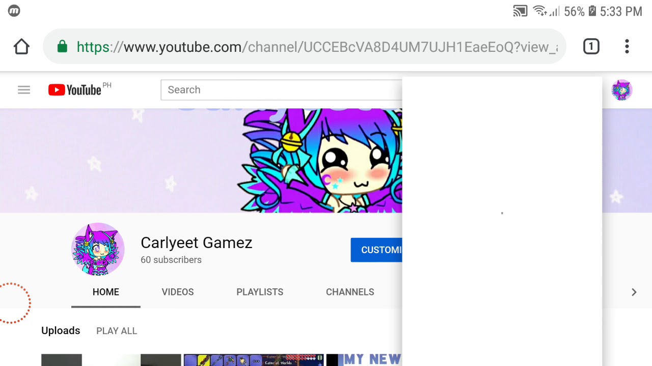Tap the cast icon in the status bar
The height and width of the screenshot is (366, 652).
point(520,11)
